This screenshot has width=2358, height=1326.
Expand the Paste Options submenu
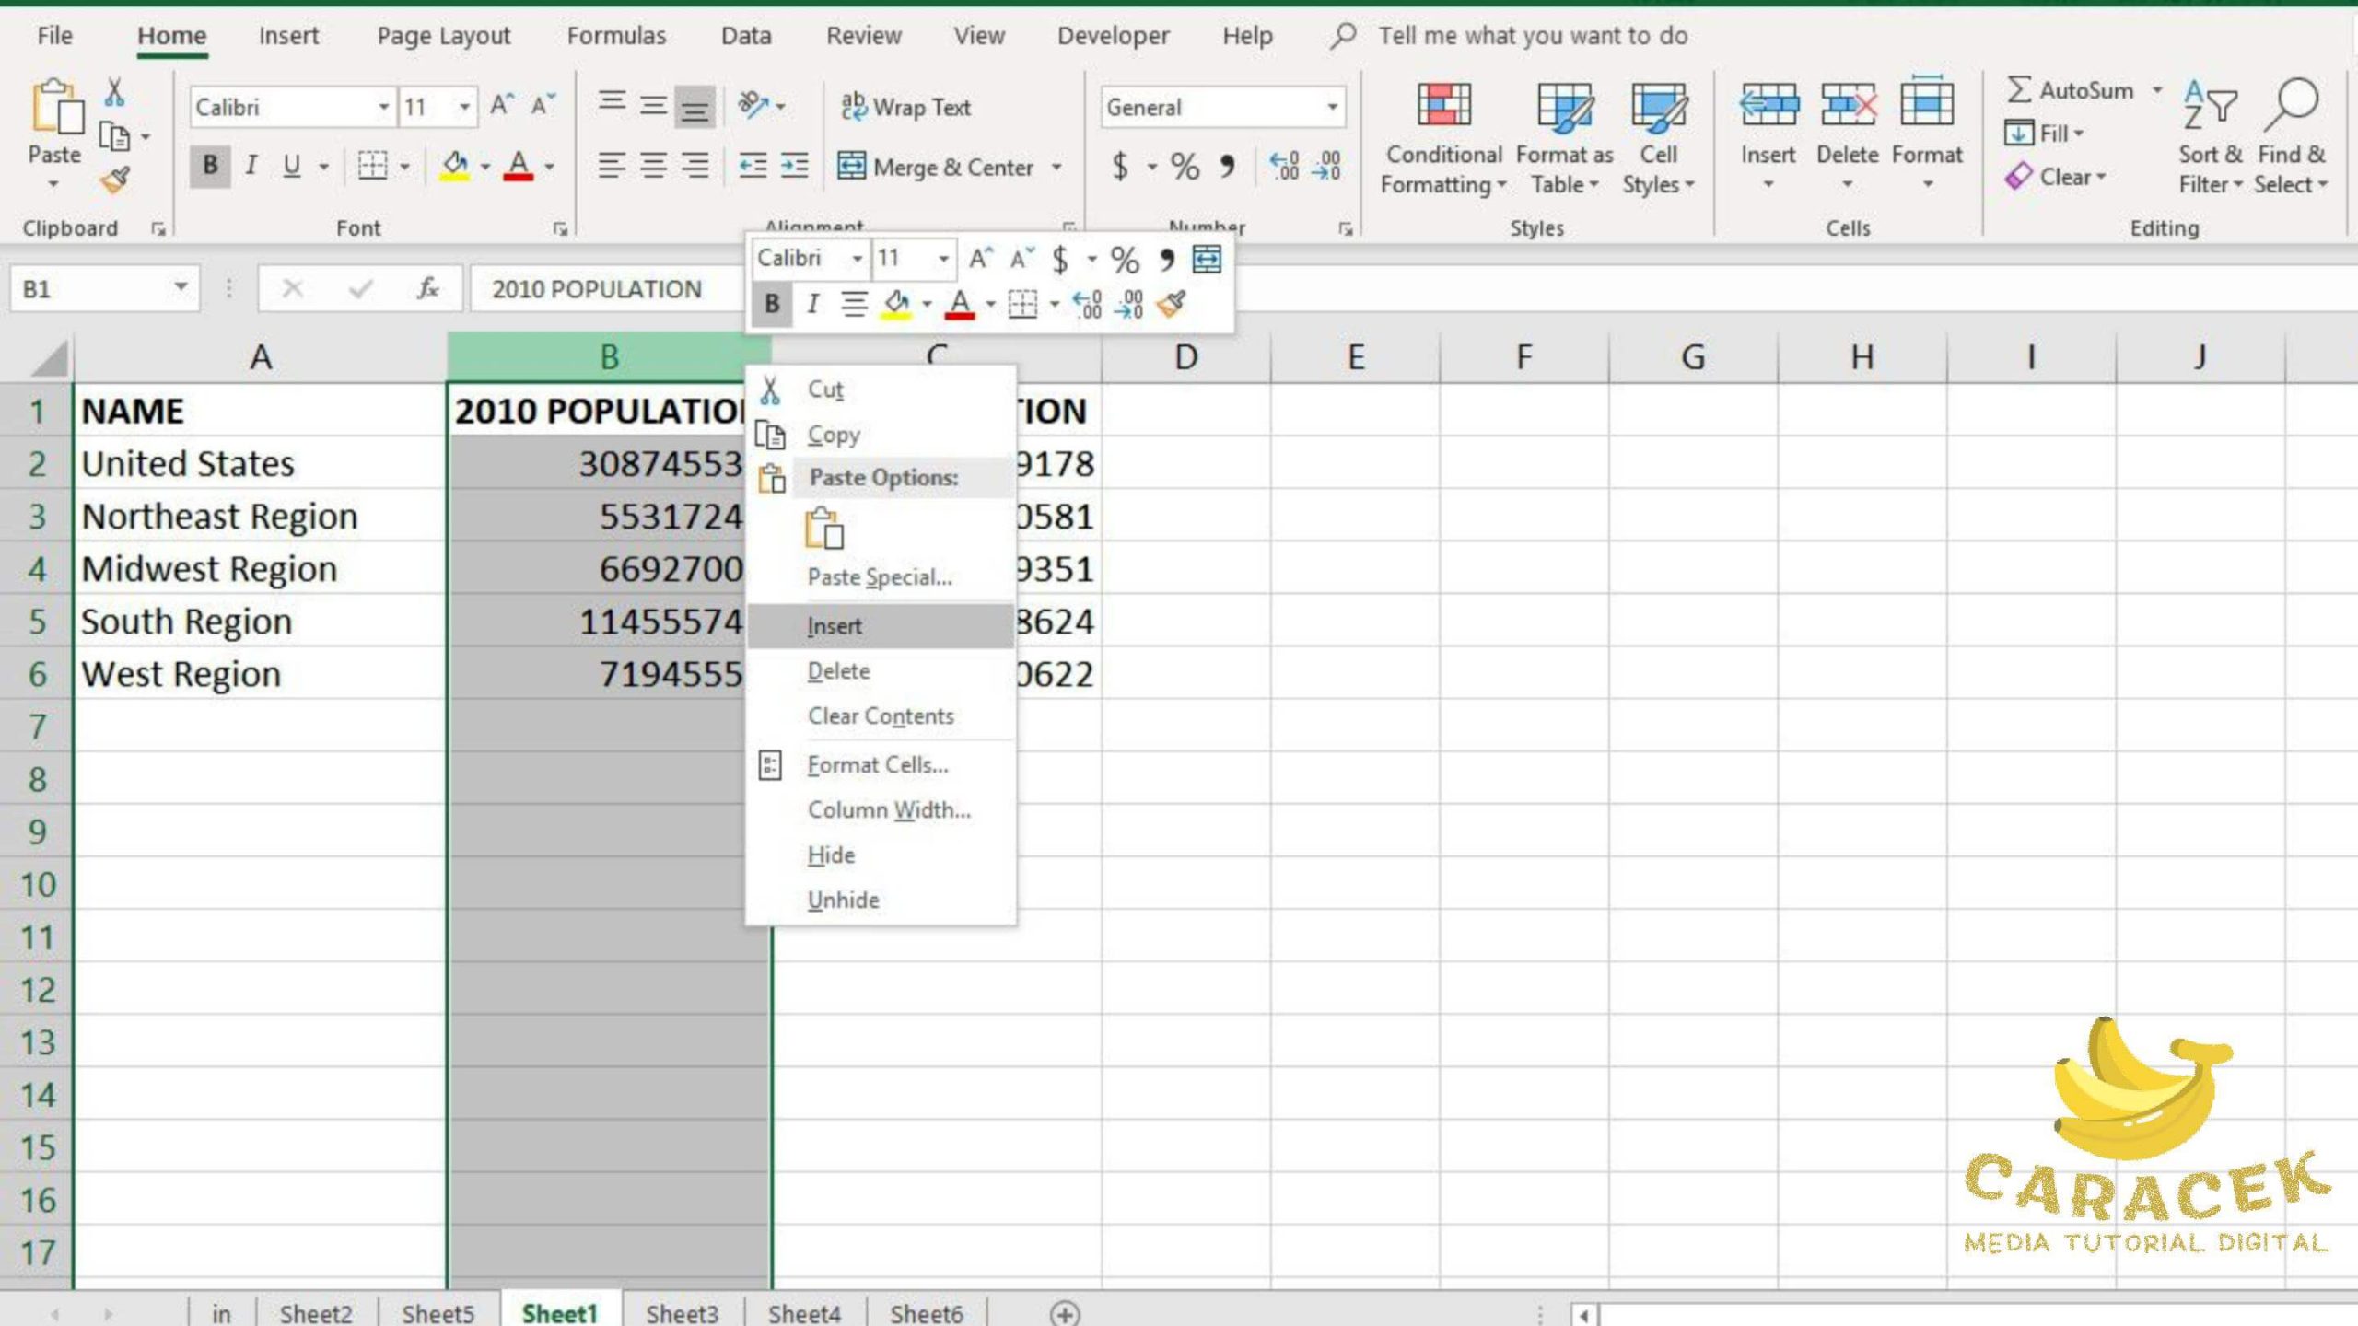(884, 476)
